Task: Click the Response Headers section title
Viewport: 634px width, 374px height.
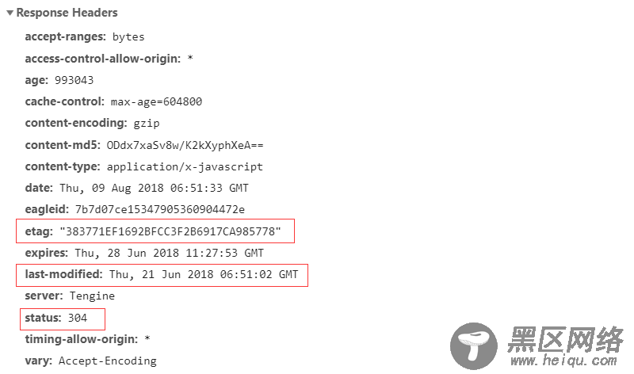Action: (x=67, y=13)
